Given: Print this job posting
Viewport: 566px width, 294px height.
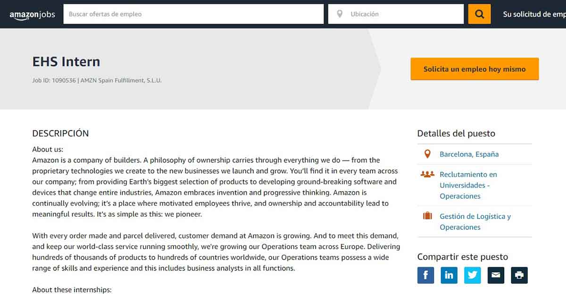Looking at the screenshot, I should [519, 275].
